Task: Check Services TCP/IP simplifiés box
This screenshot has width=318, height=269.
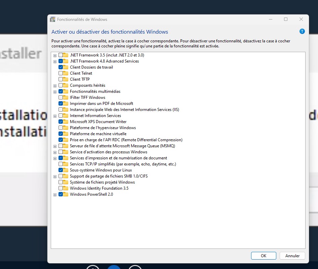Action: point(61,164)
